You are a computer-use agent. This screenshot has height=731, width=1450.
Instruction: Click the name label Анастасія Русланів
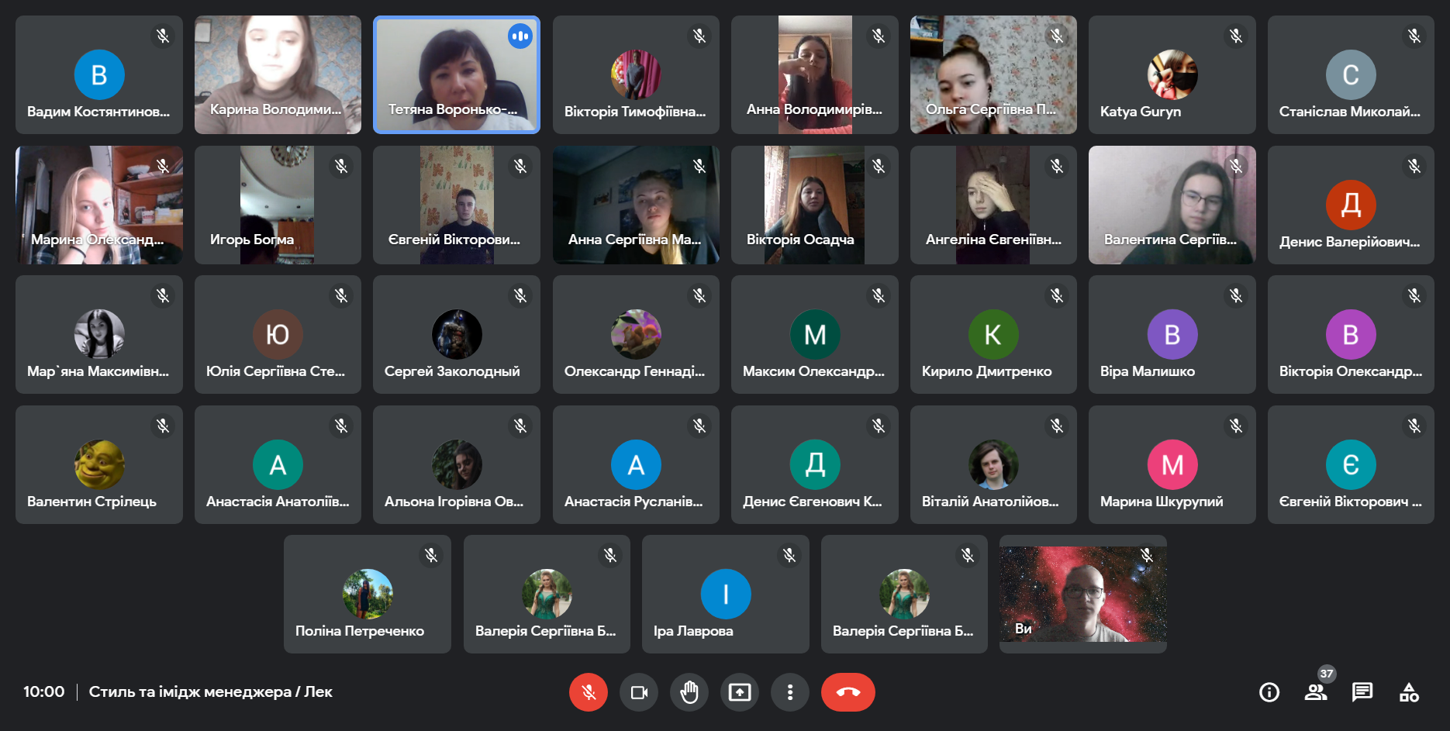click(x=634, y=502)
